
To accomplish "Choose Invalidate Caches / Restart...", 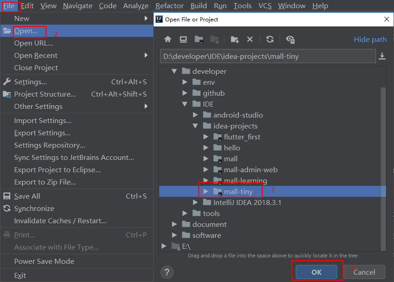I will 60,220.
